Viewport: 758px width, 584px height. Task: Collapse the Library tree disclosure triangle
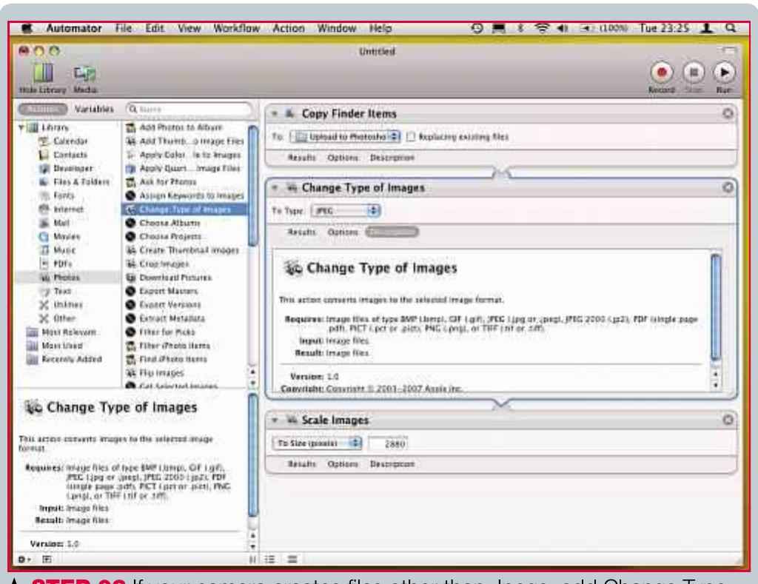pyautogui.click(x=21, y=127)
